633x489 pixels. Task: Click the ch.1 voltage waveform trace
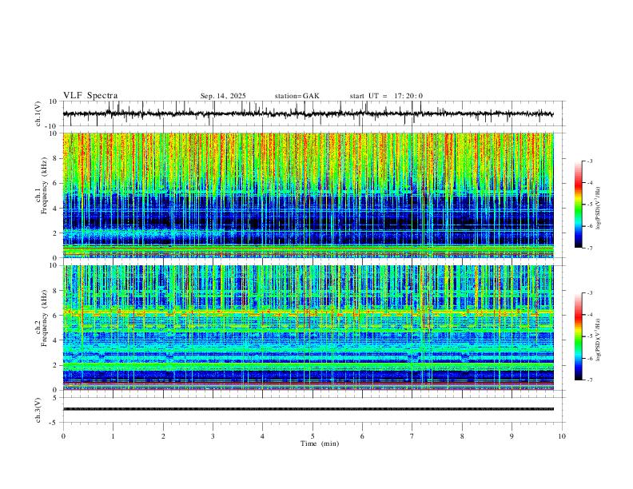click(x=308, y=113)
